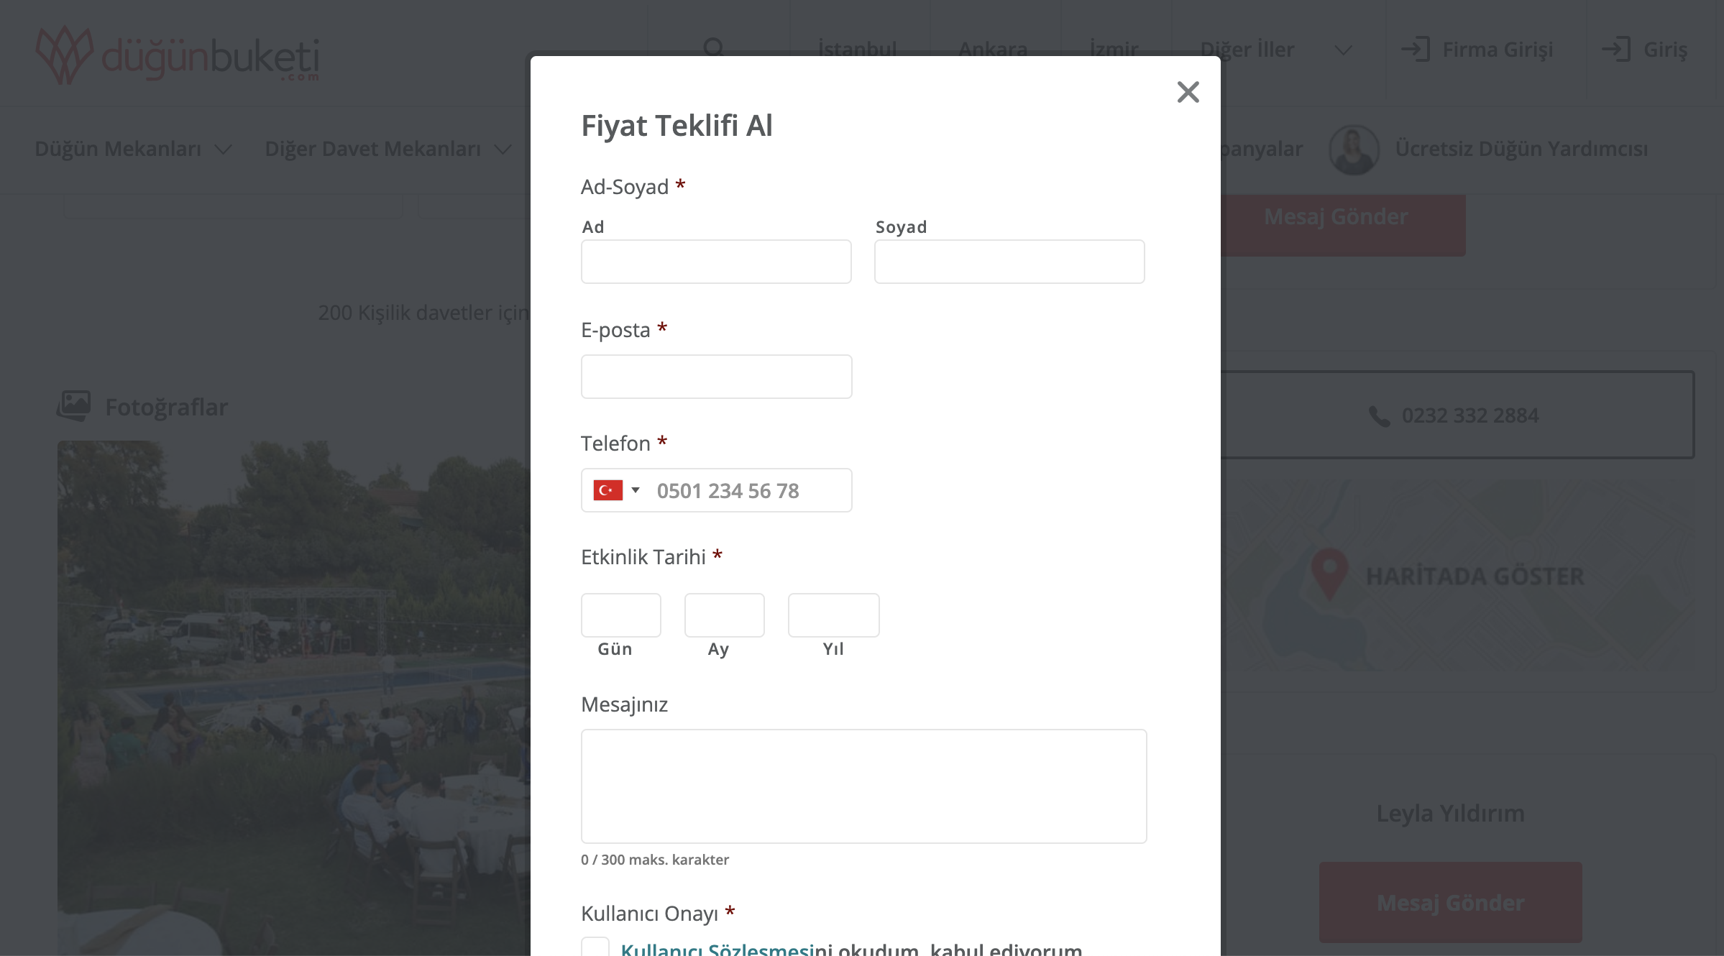This screenshot has height=956, width=1724.
Task: Click the map pin icon
Action: click(1329, 573)
